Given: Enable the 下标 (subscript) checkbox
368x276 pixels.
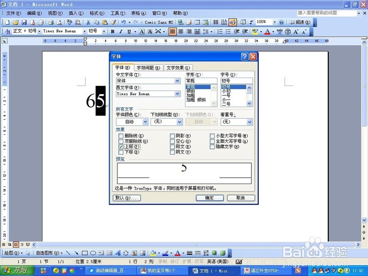Looking at the screenshot, I should pyautogui.click(x=121, y=152).
